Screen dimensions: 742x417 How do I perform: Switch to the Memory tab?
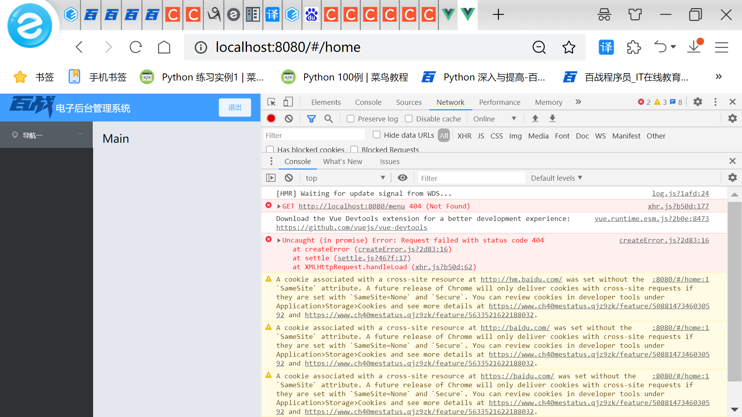pyautogui.click(x=548, y=102)
